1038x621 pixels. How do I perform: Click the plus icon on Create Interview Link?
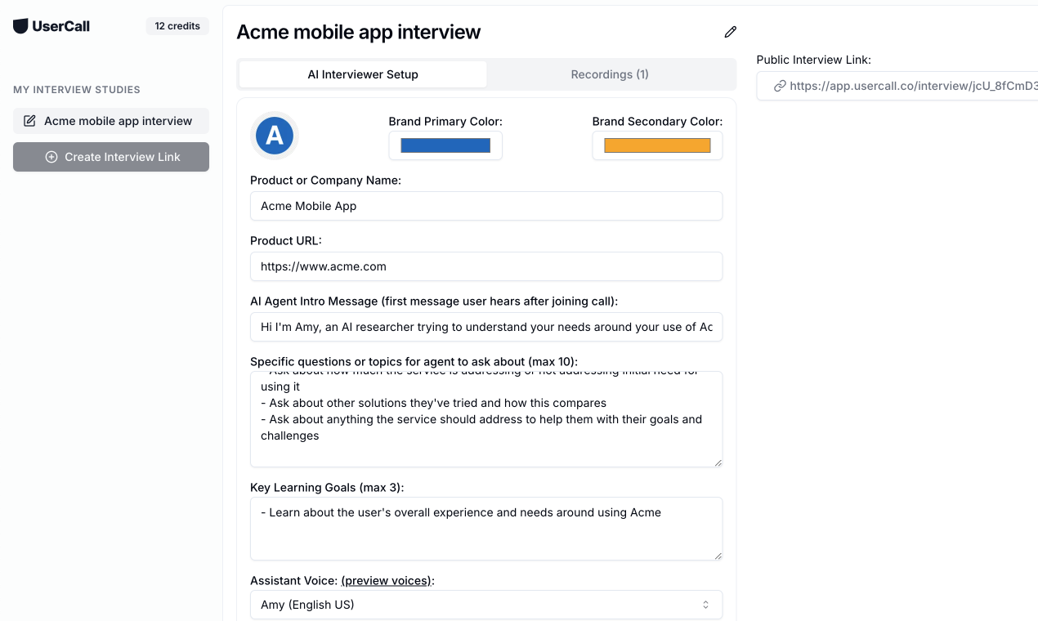pyautogui.click(x=51, y=157)
